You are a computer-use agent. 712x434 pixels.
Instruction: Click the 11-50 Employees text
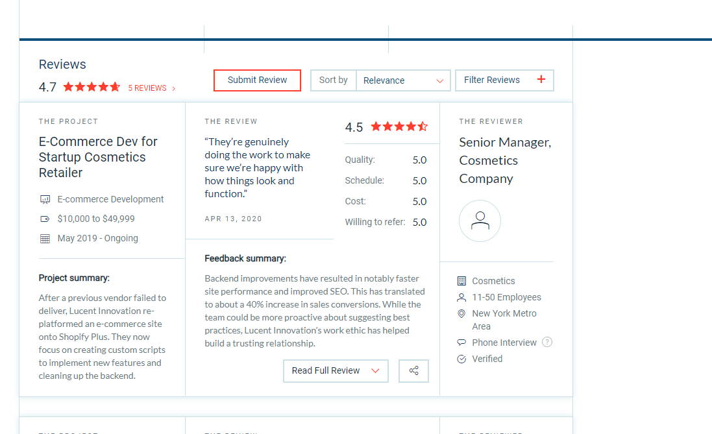point(507,297)
